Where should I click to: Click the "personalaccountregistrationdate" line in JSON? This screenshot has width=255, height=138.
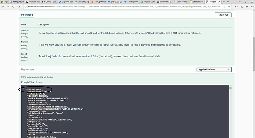[55, 109]
